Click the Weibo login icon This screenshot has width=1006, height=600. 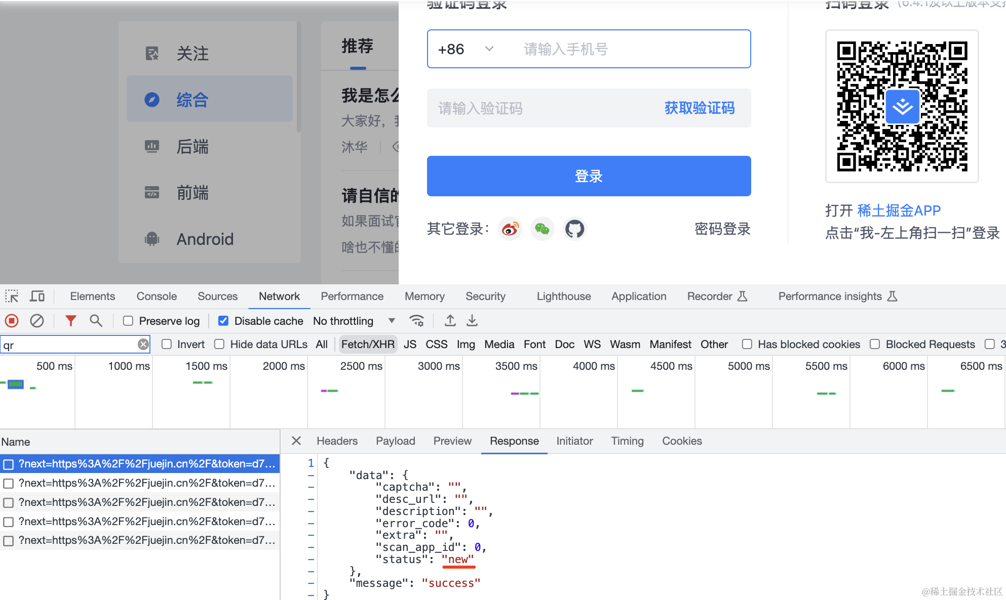pyautogui.click(x=510, y=229)
